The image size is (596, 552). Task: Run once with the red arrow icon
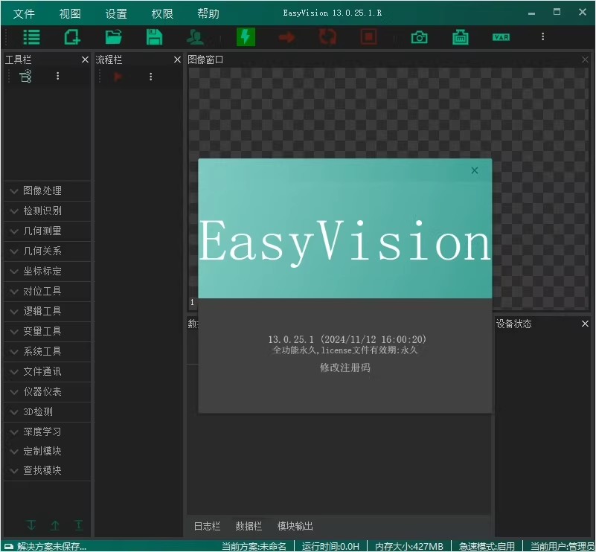[286, 37]
